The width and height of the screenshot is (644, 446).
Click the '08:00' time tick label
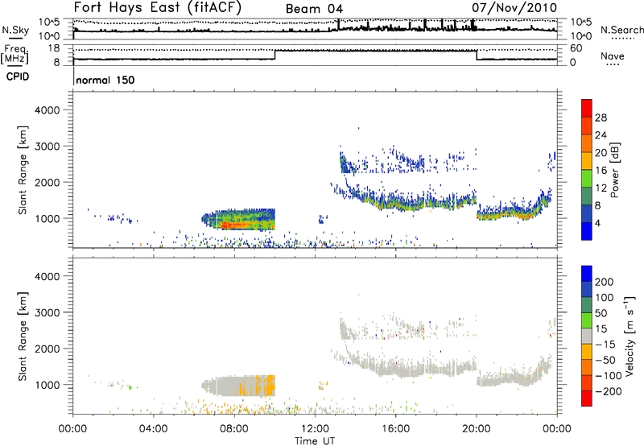234,429
